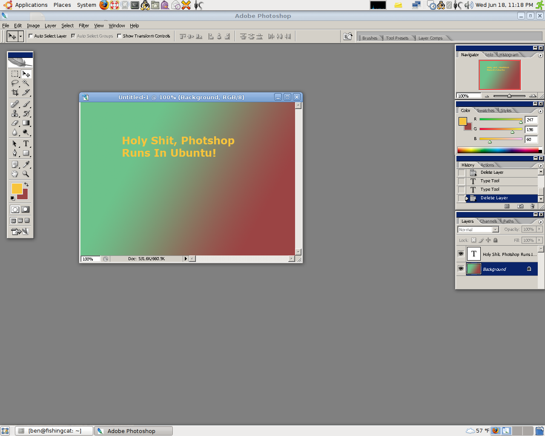Select the Eyedropper tool
The height and width of the screenshot is (436, 545).
pos(26,164)
